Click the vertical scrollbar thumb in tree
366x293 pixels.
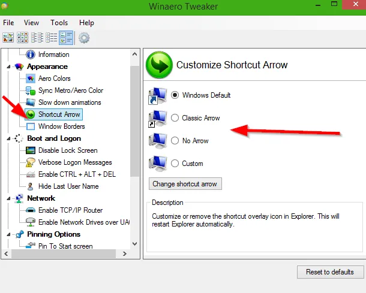click(x=134, y=121)
